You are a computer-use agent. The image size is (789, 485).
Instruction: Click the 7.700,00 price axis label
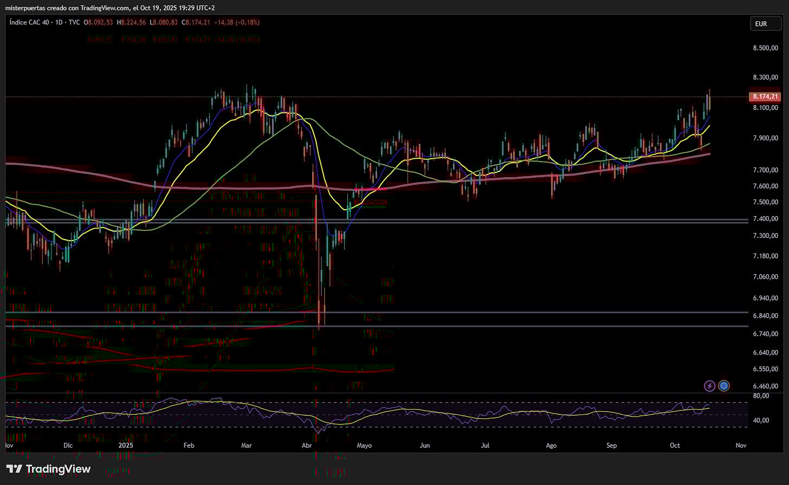click(765, 170)
